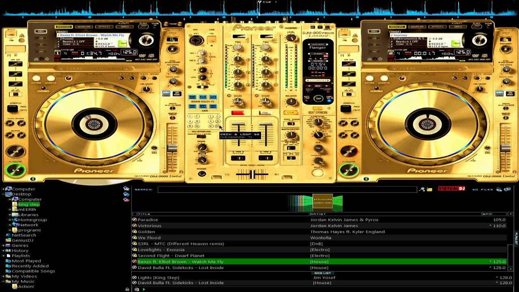This screenshot has width=519, height=292.
Task: Expand the top-level Computer tree node
Action: pyautogui.click(x=3, y=189)
